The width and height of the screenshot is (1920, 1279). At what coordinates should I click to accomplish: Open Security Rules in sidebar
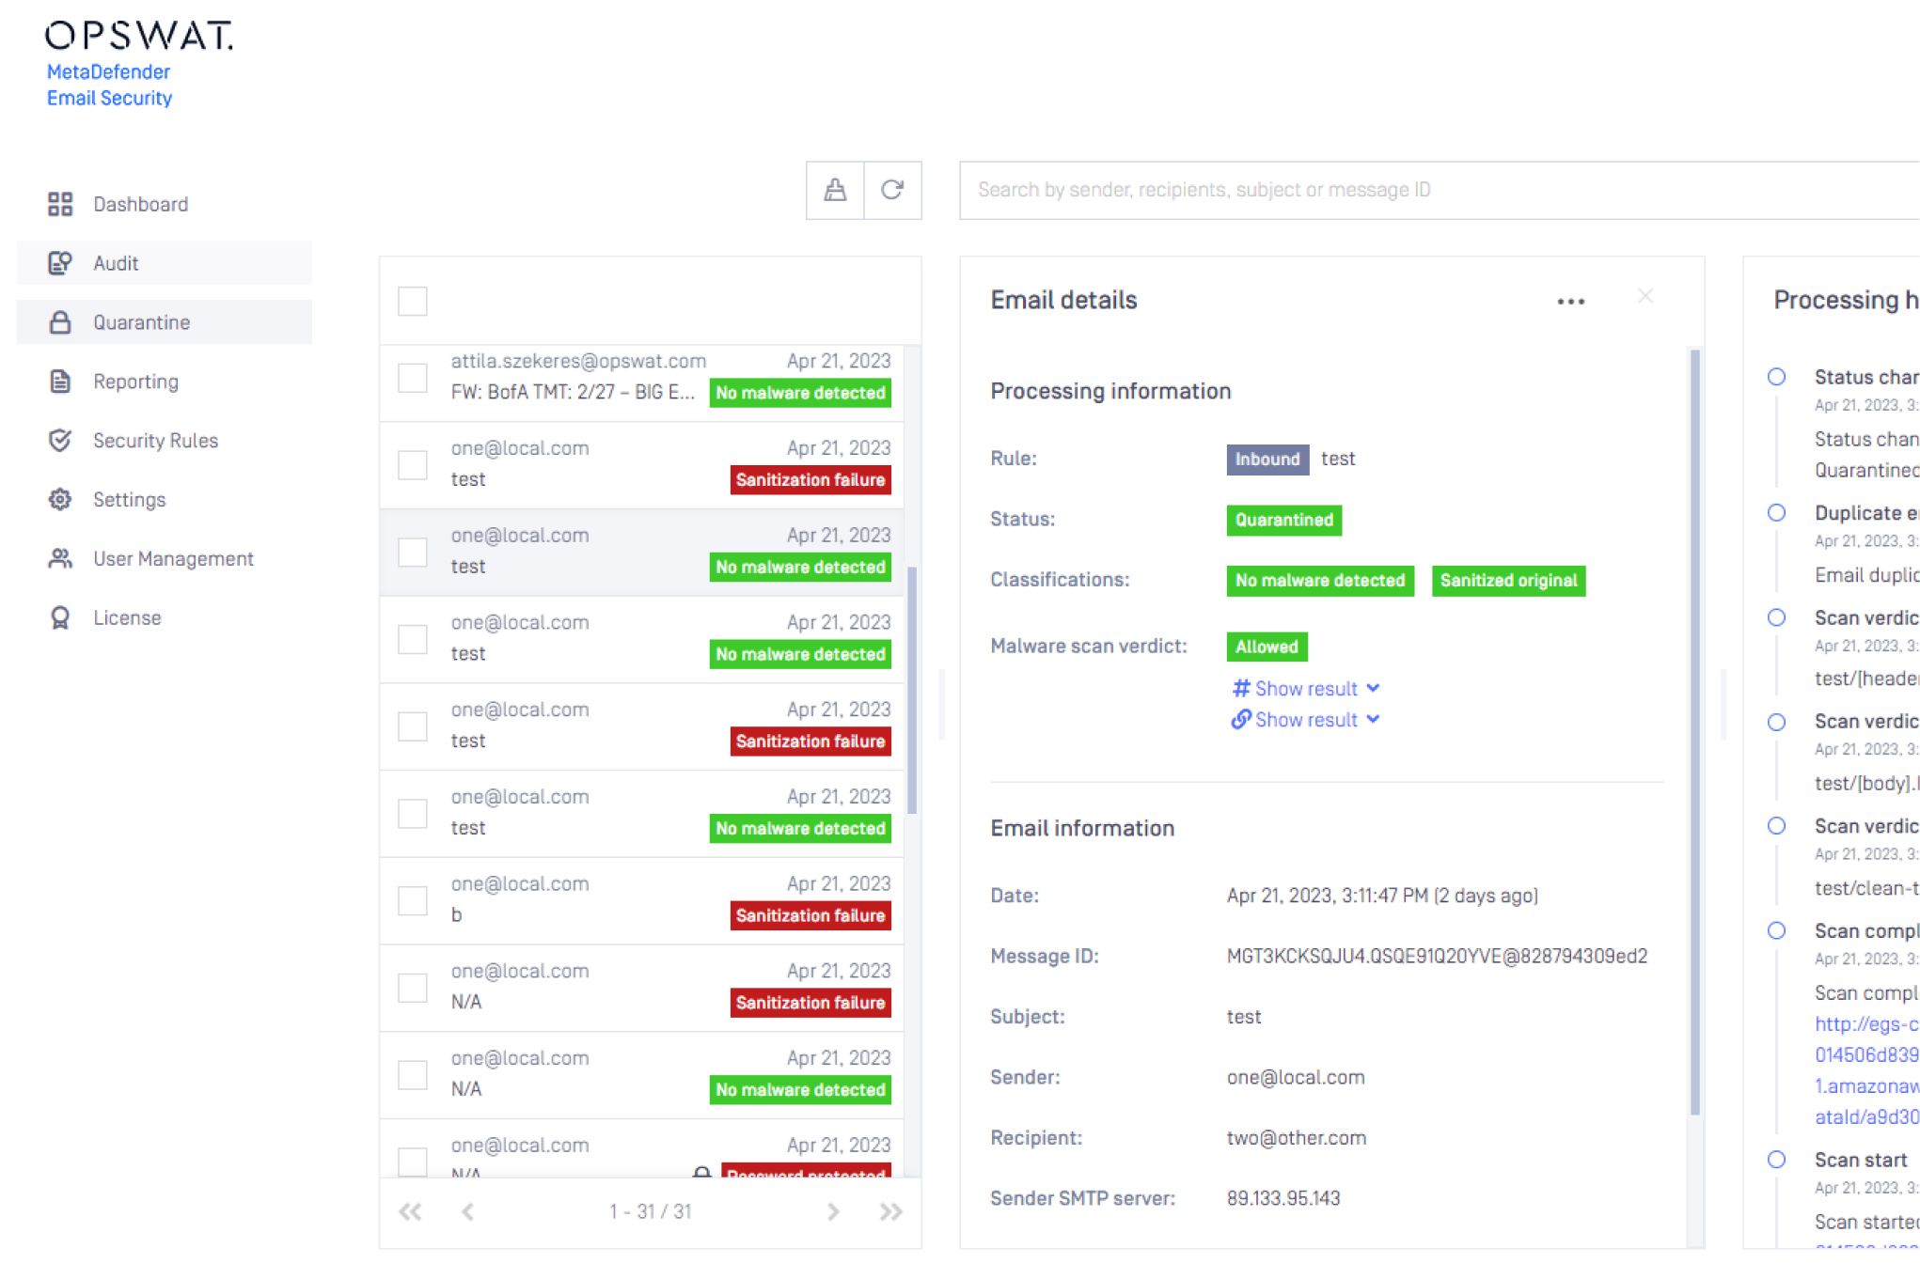(x=155, y=441)
